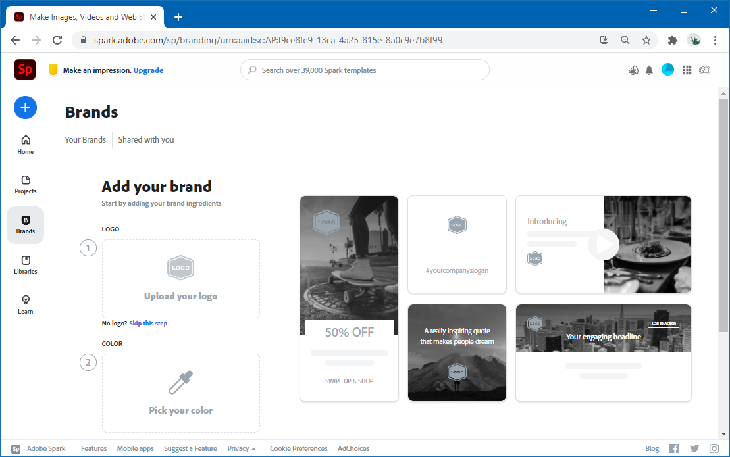730x457 pixels.
Task: Click the site lock icon
Action: pos(84,40)
